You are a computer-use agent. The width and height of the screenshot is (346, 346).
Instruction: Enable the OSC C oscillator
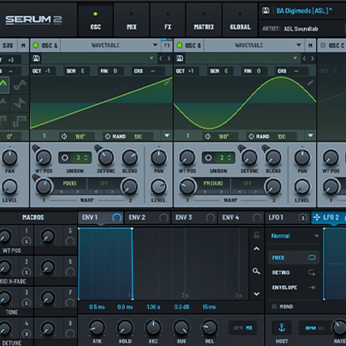pyautogui.click(x=323, y=45)
